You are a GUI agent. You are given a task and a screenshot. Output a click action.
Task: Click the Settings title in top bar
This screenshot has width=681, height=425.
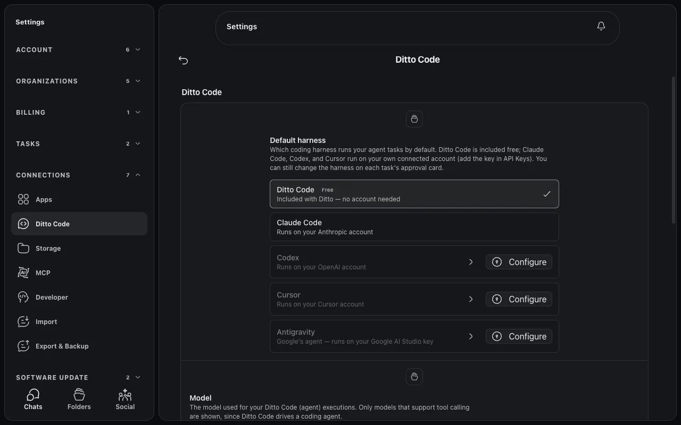pyautogui.click(x=242, y=27)
